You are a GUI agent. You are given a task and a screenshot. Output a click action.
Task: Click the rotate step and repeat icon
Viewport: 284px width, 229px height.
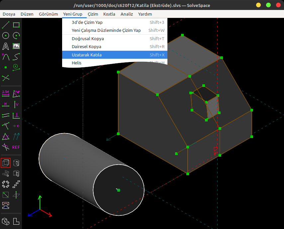tap(6, 184)
